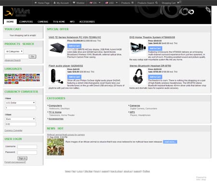
Task: Switch to the Computers tab
Action: pyautogui.click(x=26, y=22)
